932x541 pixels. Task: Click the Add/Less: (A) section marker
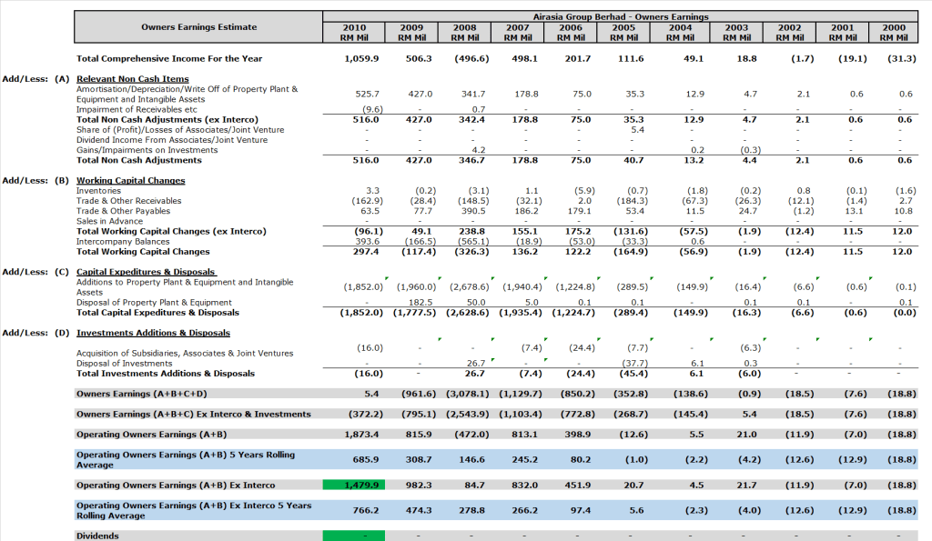click(x=36, y=79)
